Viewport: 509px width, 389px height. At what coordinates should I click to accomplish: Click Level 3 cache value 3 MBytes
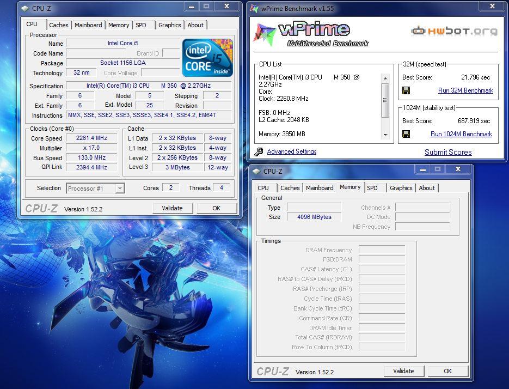pos(177,167)
